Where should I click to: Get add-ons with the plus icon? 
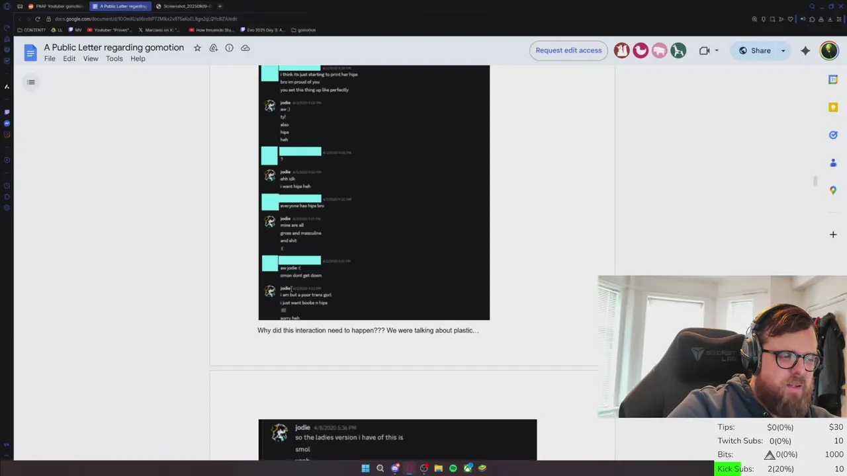(833, 234)
